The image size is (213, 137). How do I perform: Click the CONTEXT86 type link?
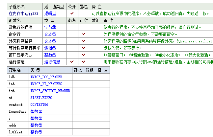[x=39, y=104]
